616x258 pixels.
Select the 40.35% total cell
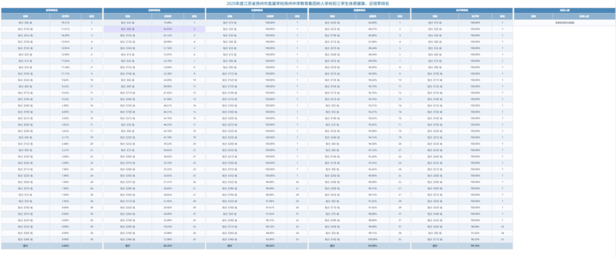pyautogui.click(x=168, y=246)
